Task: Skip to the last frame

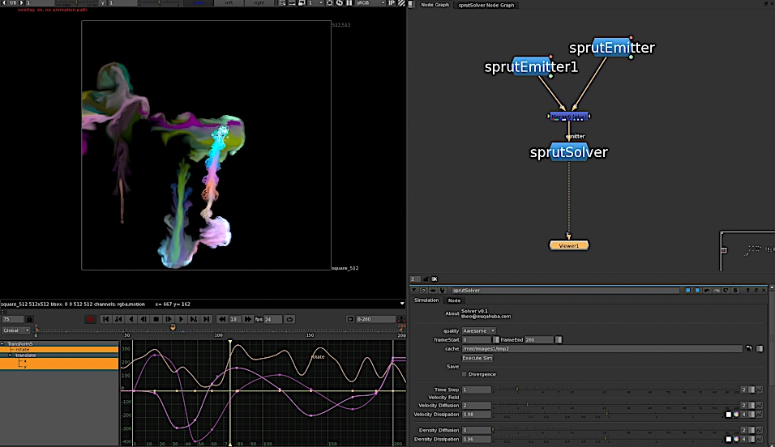Action: [x=207, y=319]
